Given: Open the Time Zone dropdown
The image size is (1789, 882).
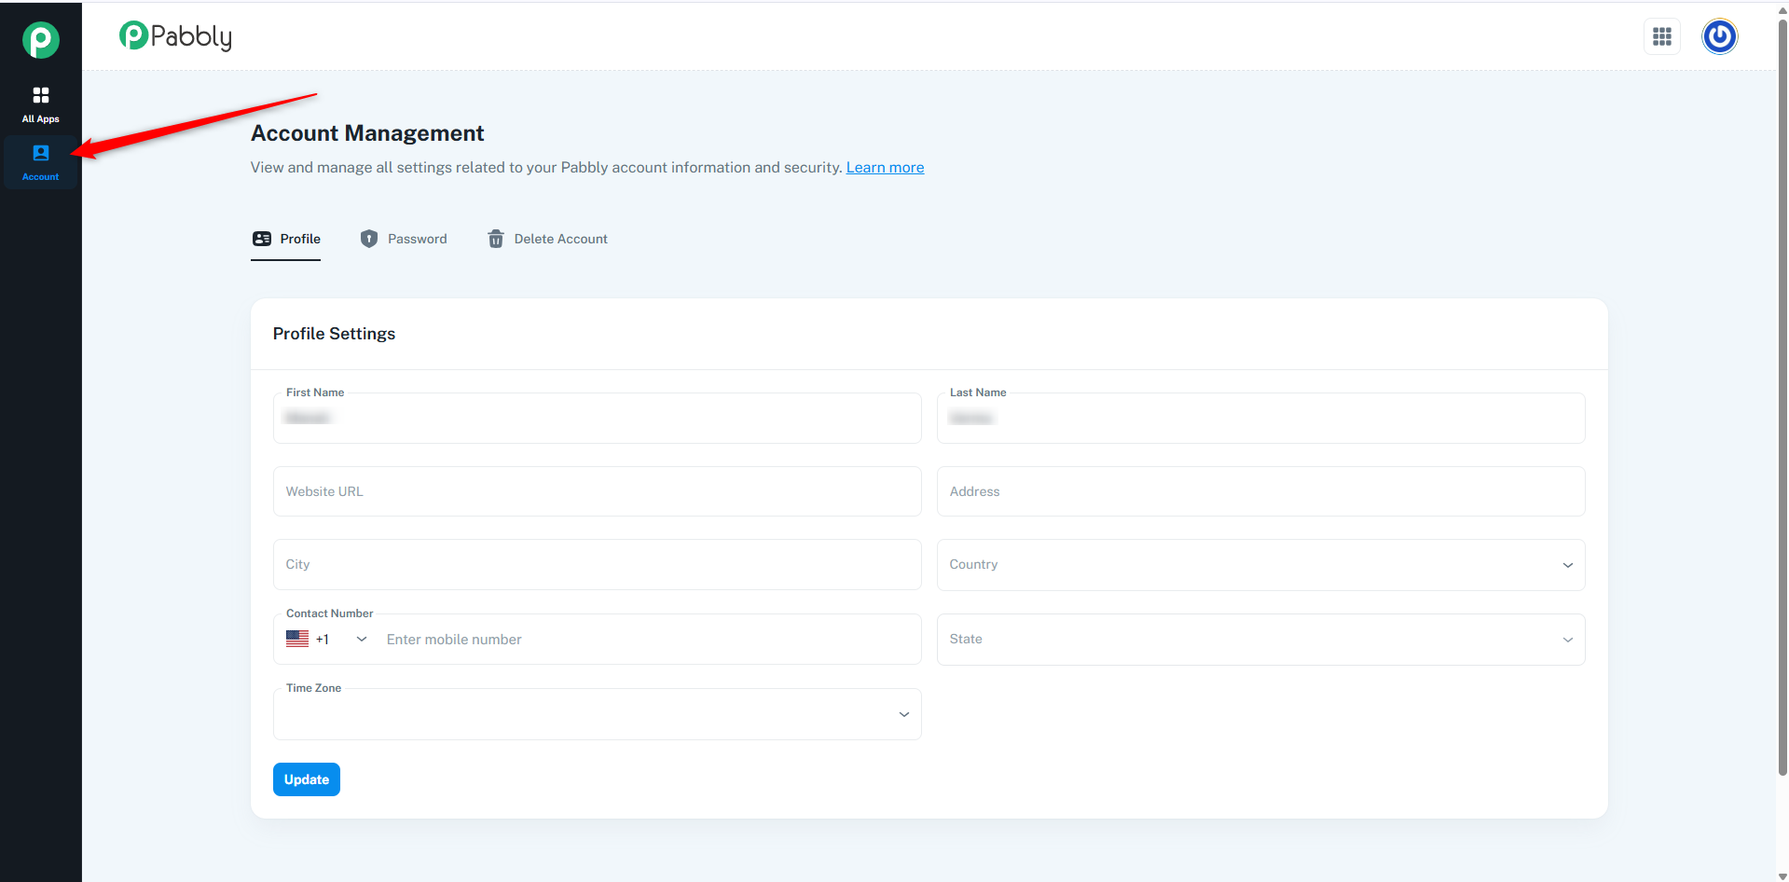Looking at the screenshot, I should point(597,714).
